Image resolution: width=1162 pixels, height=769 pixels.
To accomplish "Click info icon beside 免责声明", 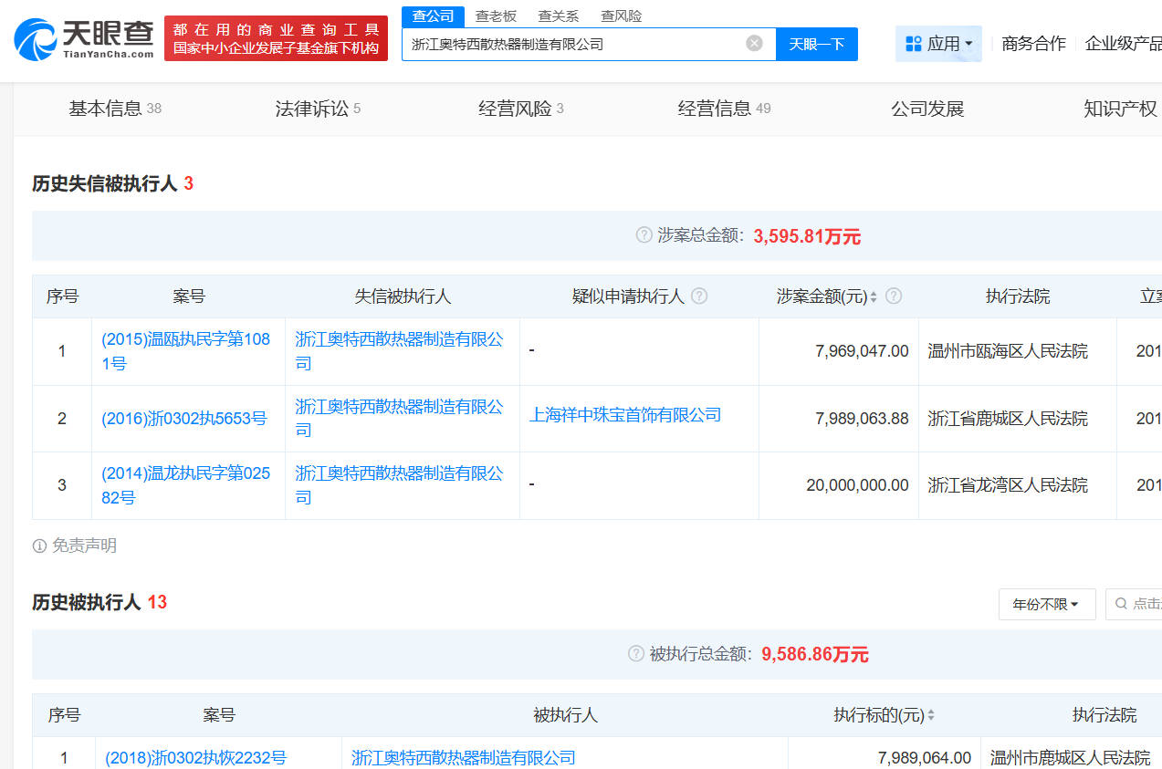I will coord(39,546).
